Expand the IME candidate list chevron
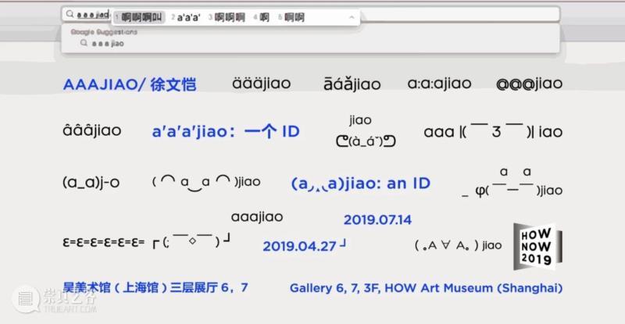The image size is (625, 324). (x=351, y=17)
